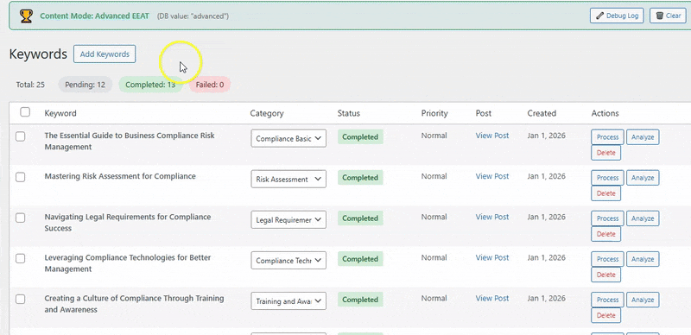Viewport: 691px width, 335px height.
Task: Click the trophy icon beside Content Mode
Action: tap(26, 16)
